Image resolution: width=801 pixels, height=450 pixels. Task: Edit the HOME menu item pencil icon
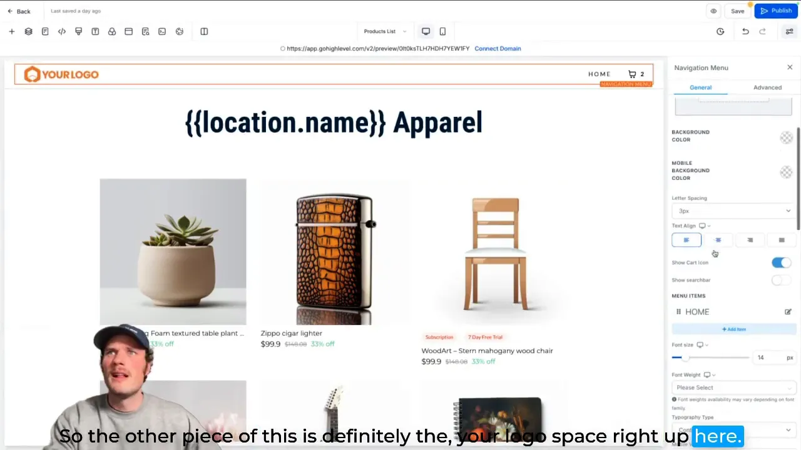[788, 312]
